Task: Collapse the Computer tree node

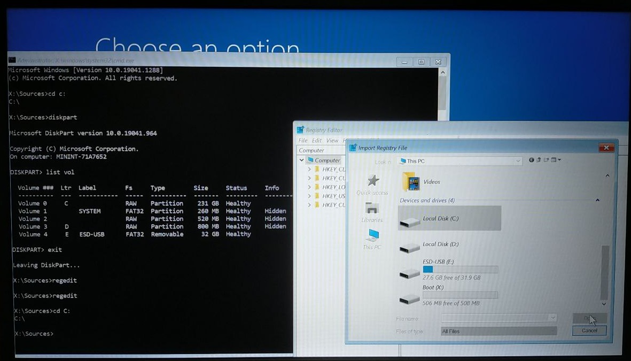Action: [302, 160]
